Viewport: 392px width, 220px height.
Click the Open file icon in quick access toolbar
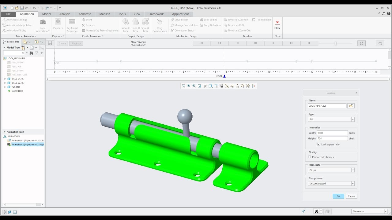(x=17, y=8)
